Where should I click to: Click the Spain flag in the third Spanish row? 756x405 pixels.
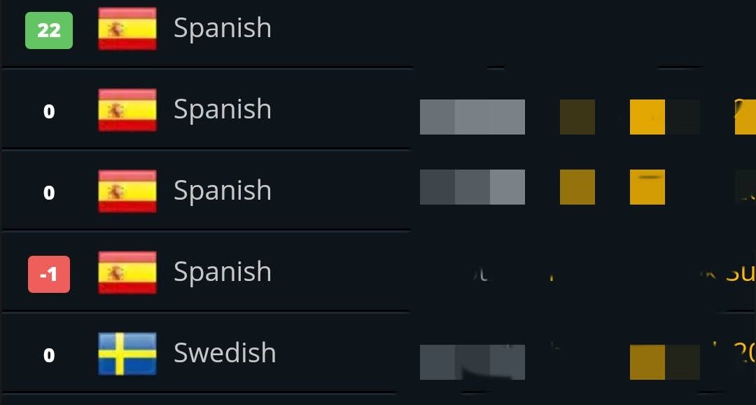tap(127, 191)
